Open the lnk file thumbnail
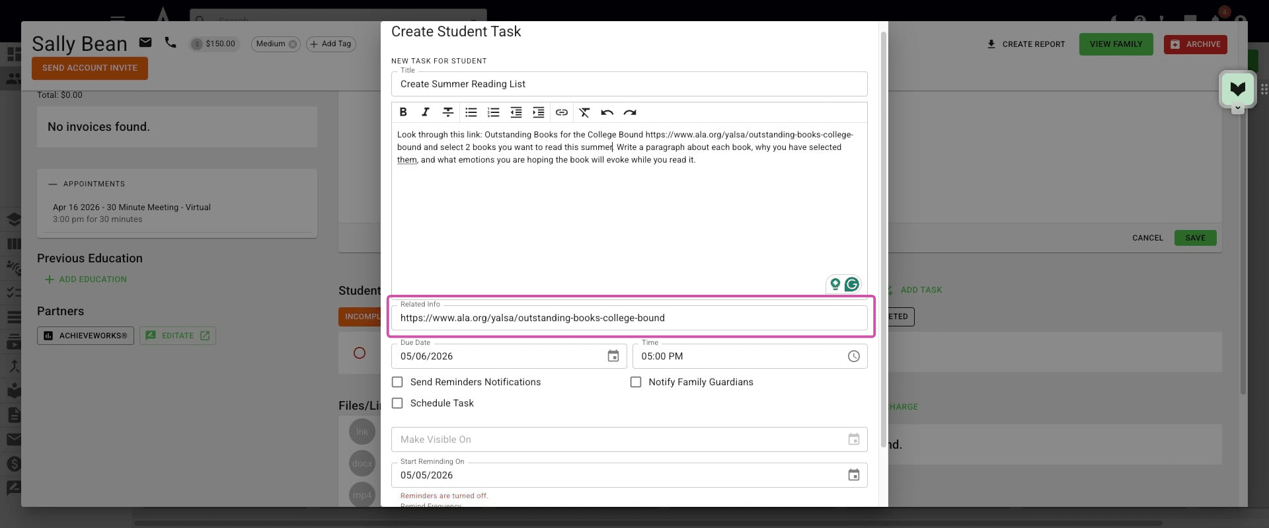The height and width of the screenshot is (528, 1269). 362,432
